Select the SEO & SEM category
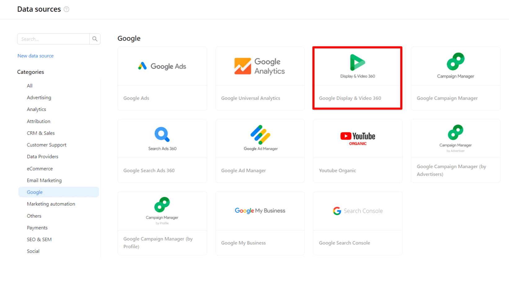The image size is (509, 282). point(39,239)
